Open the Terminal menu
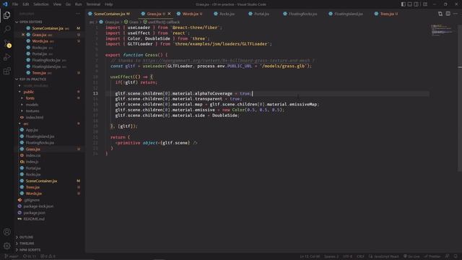462x260 pixels. pos(93,4)
